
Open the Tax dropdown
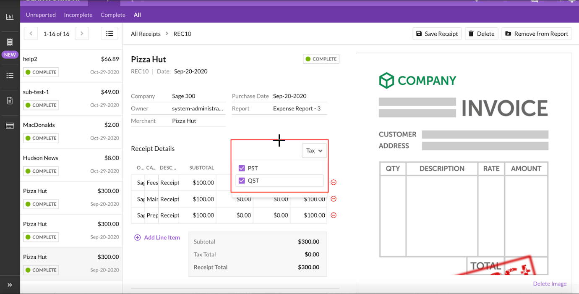tap(314, 150)
